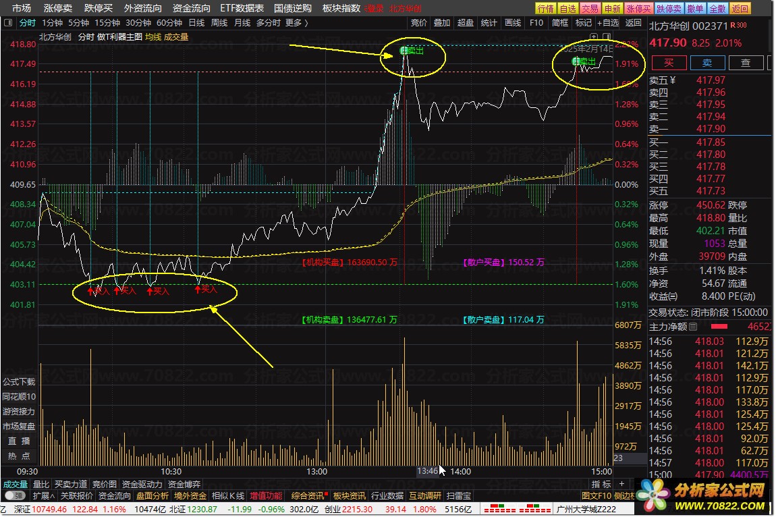
Task: Click the yellow 申新 button
Action: click(612, 8)
